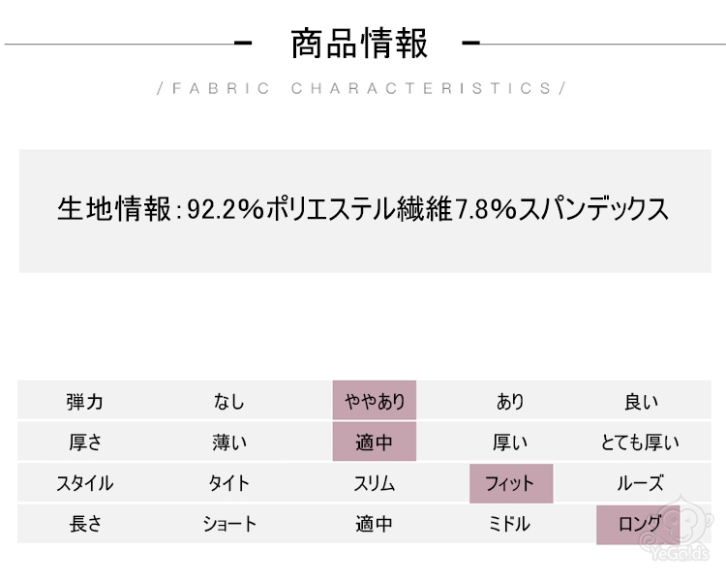Click the なし elasticity cell

[229, 401]
